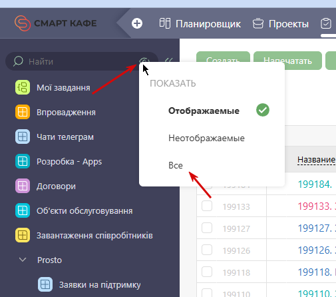Click the green Мої завдання icon
The width and height of the screenshot is (336, 297).
tap(23, 87)
